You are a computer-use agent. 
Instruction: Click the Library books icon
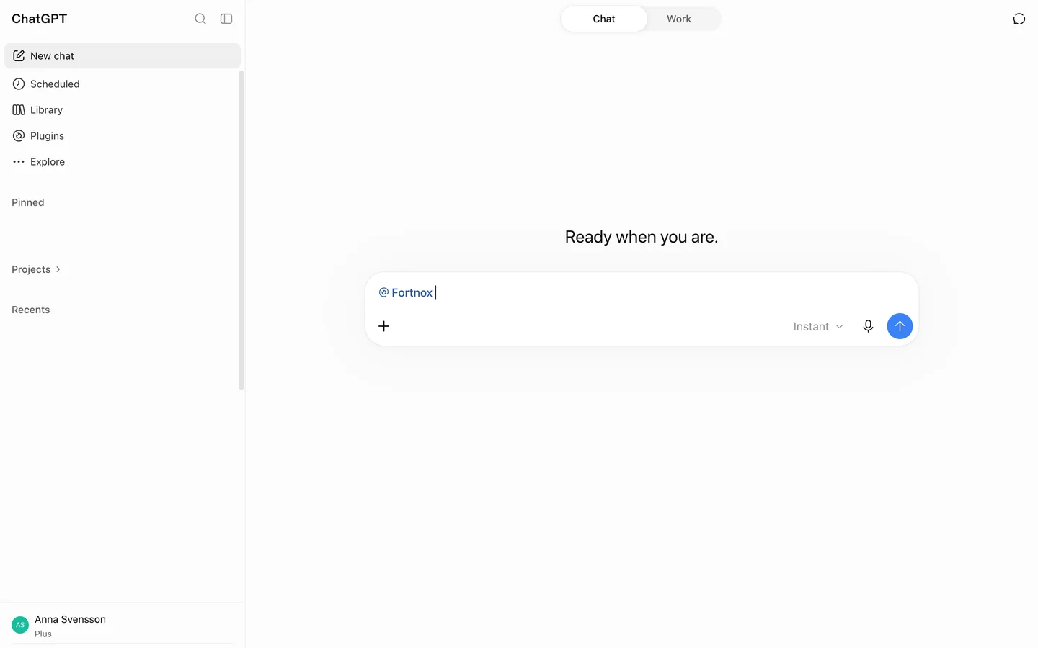(x=19, y=109)
